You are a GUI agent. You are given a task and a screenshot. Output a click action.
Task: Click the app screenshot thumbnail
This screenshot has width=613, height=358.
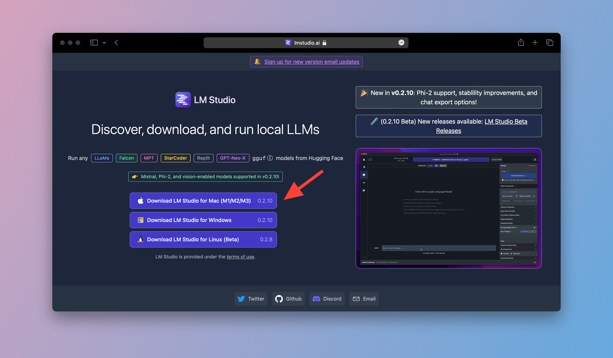(x=449, y=208)
